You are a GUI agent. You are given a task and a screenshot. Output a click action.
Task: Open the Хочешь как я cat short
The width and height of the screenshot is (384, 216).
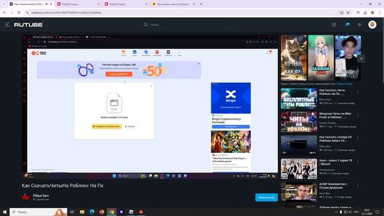click(293, 58)
